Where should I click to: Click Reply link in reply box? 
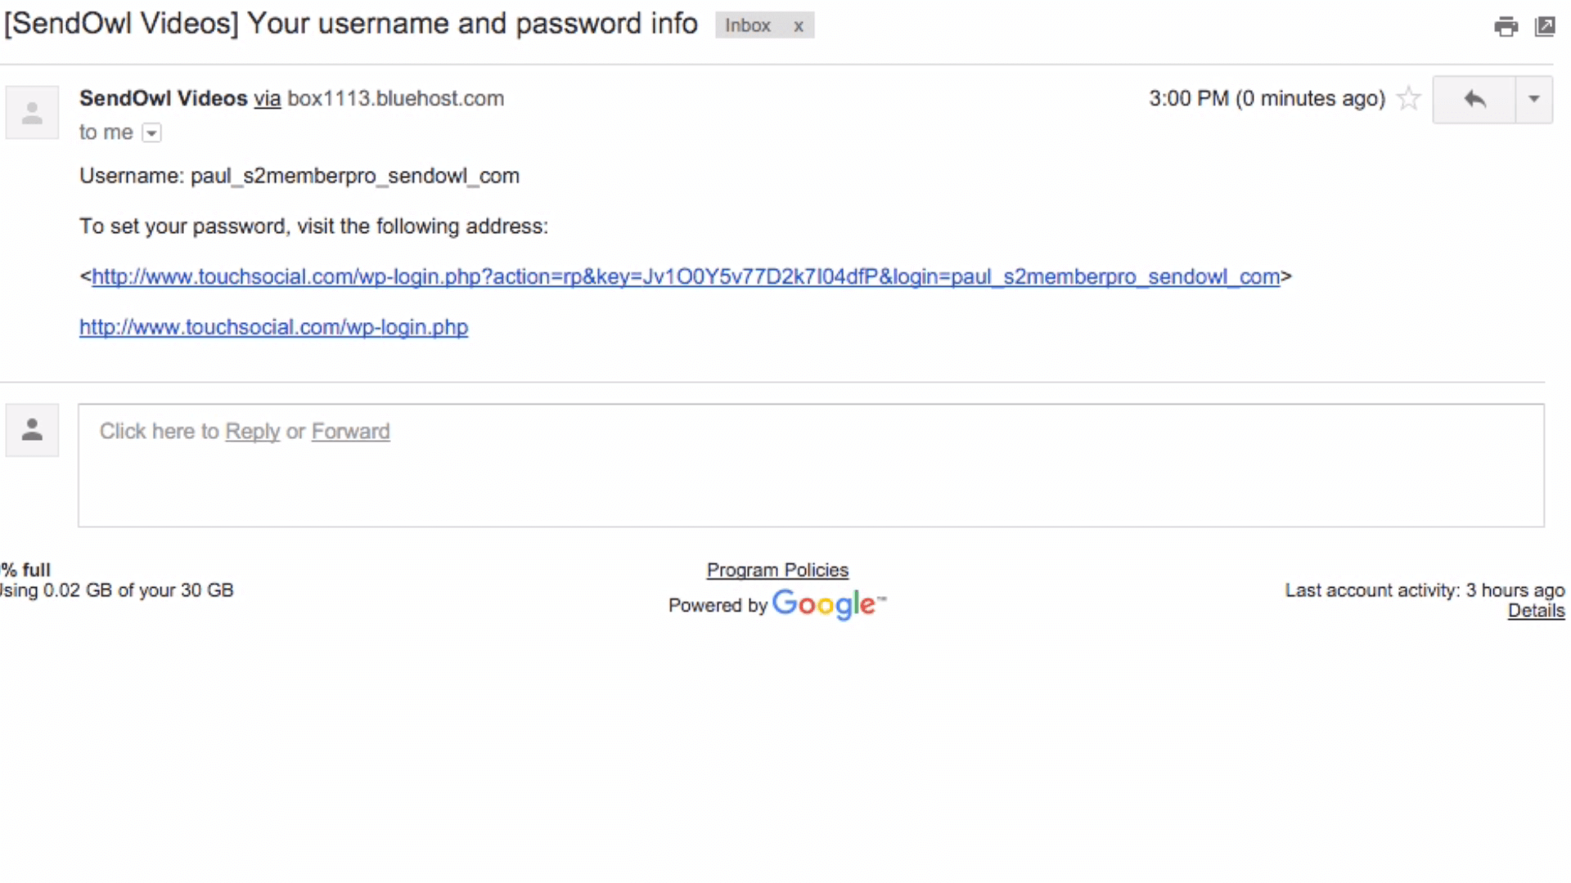click(x=252, y=432)
